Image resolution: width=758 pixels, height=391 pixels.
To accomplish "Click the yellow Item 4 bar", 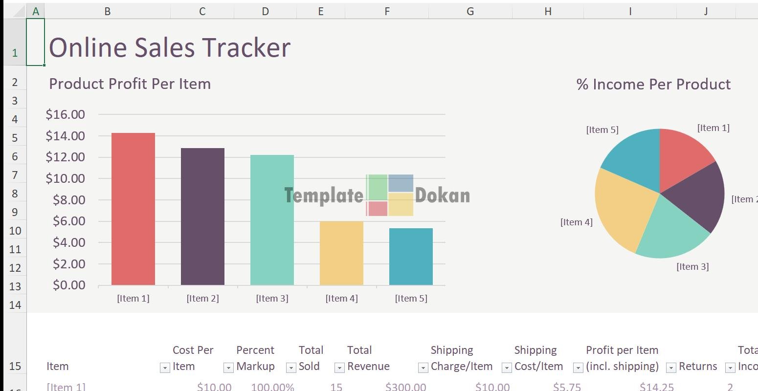I will (x=341, y=253).
